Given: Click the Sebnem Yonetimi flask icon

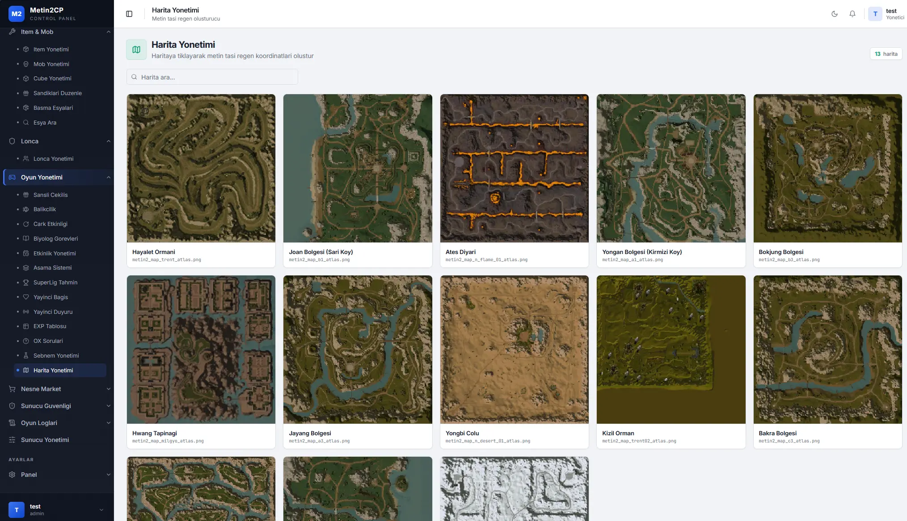Looking at the screenshot, I should tap(26, 355).
